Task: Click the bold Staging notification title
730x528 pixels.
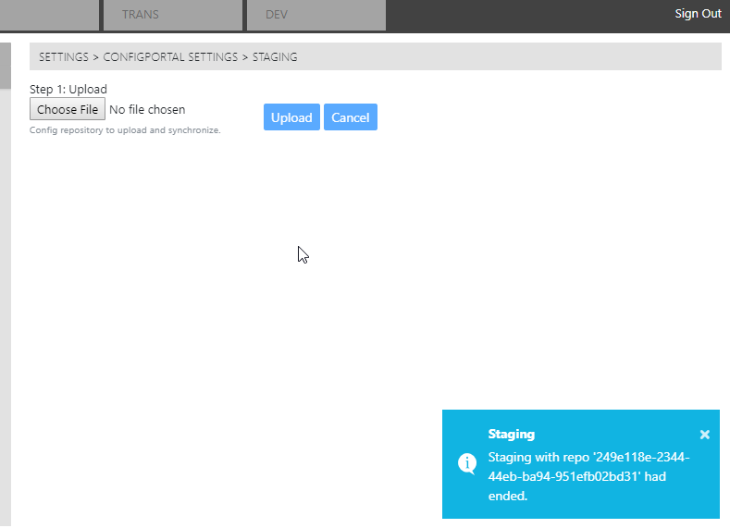Action: [x=512, y=434]
